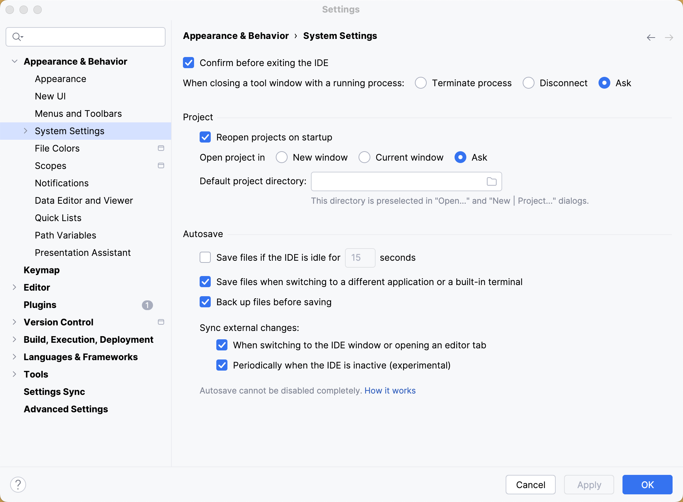Select New window for opening projects

281,157
